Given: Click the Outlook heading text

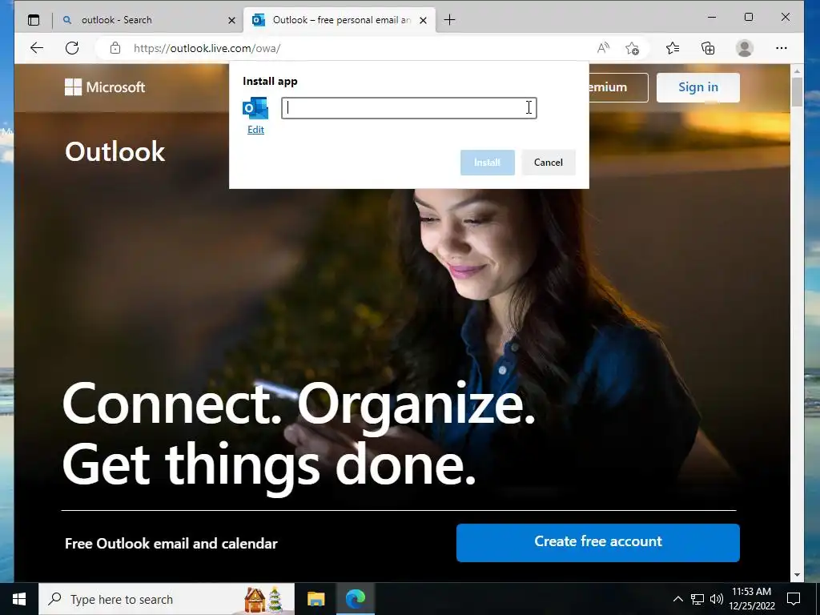Looking at the screenshot, I should 115,151.
